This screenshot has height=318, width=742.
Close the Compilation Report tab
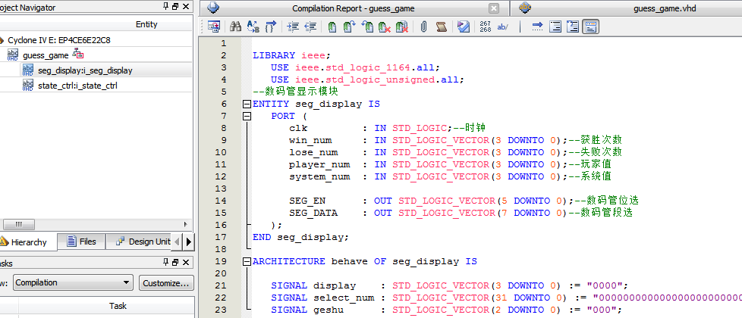tap(494, 8)
